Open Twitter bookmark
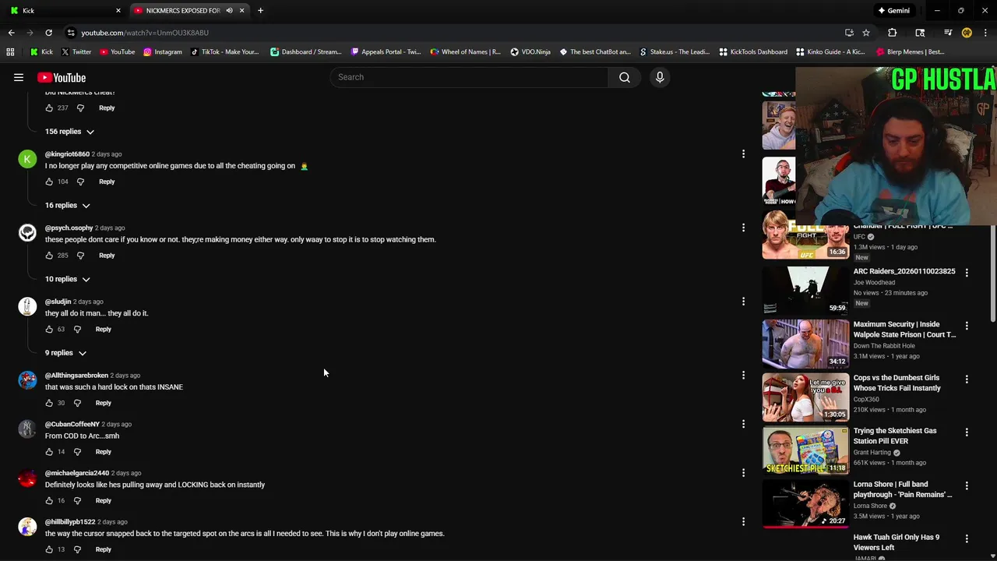Image resolution: width=997 pixels, height=561 pixels. click(x=76, y=52)
